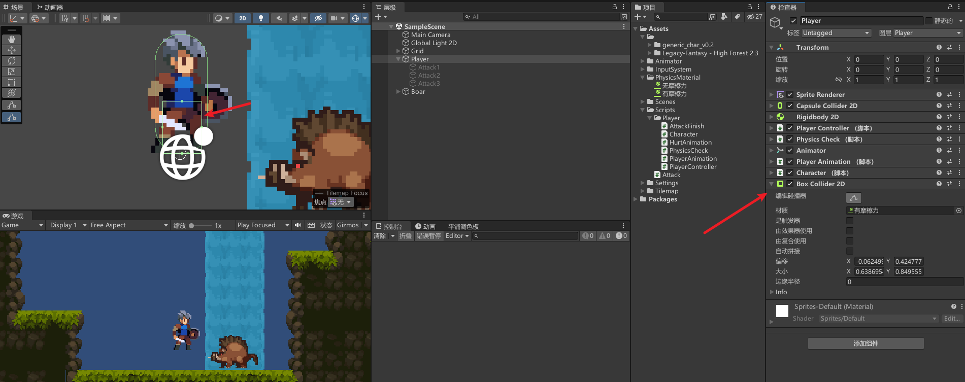Switch to the 动画器 (Animator) tab
This screenshot has height=382, width=965.
click(x=50, y=7)
